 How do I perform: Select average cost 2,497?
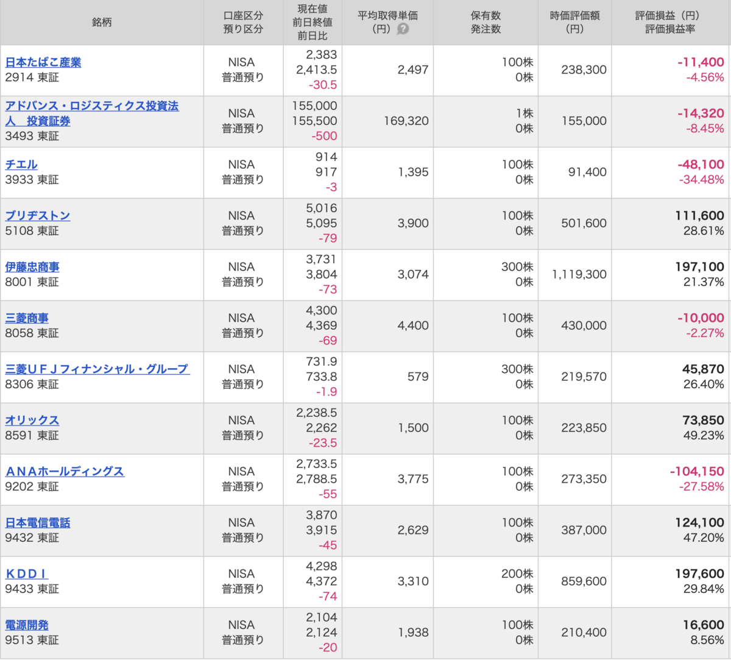click(x=413, y=69)
